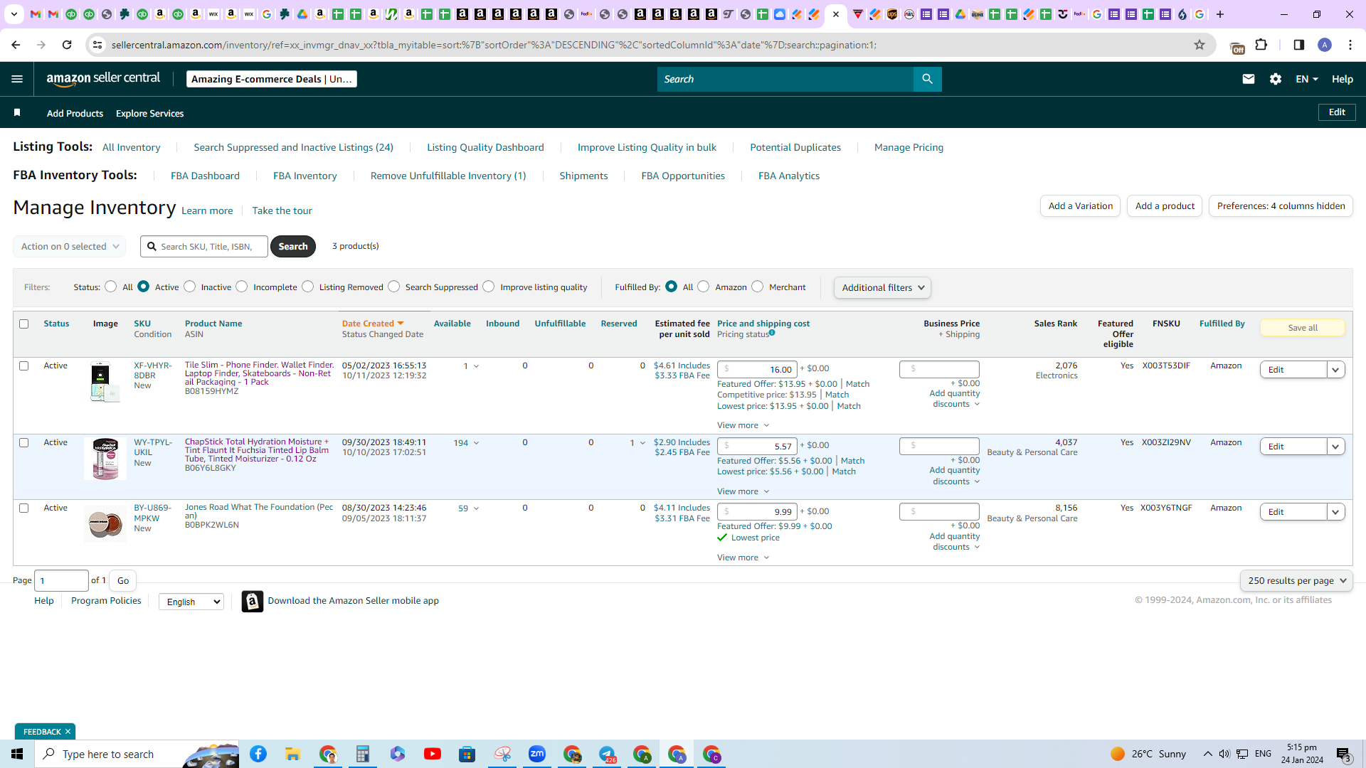Open Edit dropdown arrow for ChapStick row
Screen dimensions: 1366x768
pyautogui.click(x=1335, y=447)
